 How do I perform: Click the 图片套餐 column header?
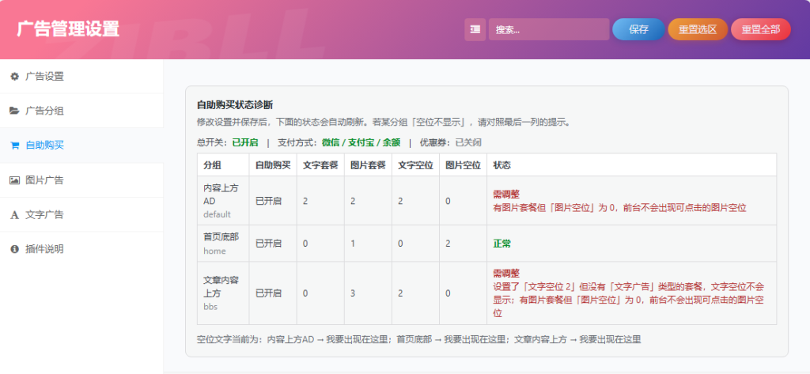(368, 164)
